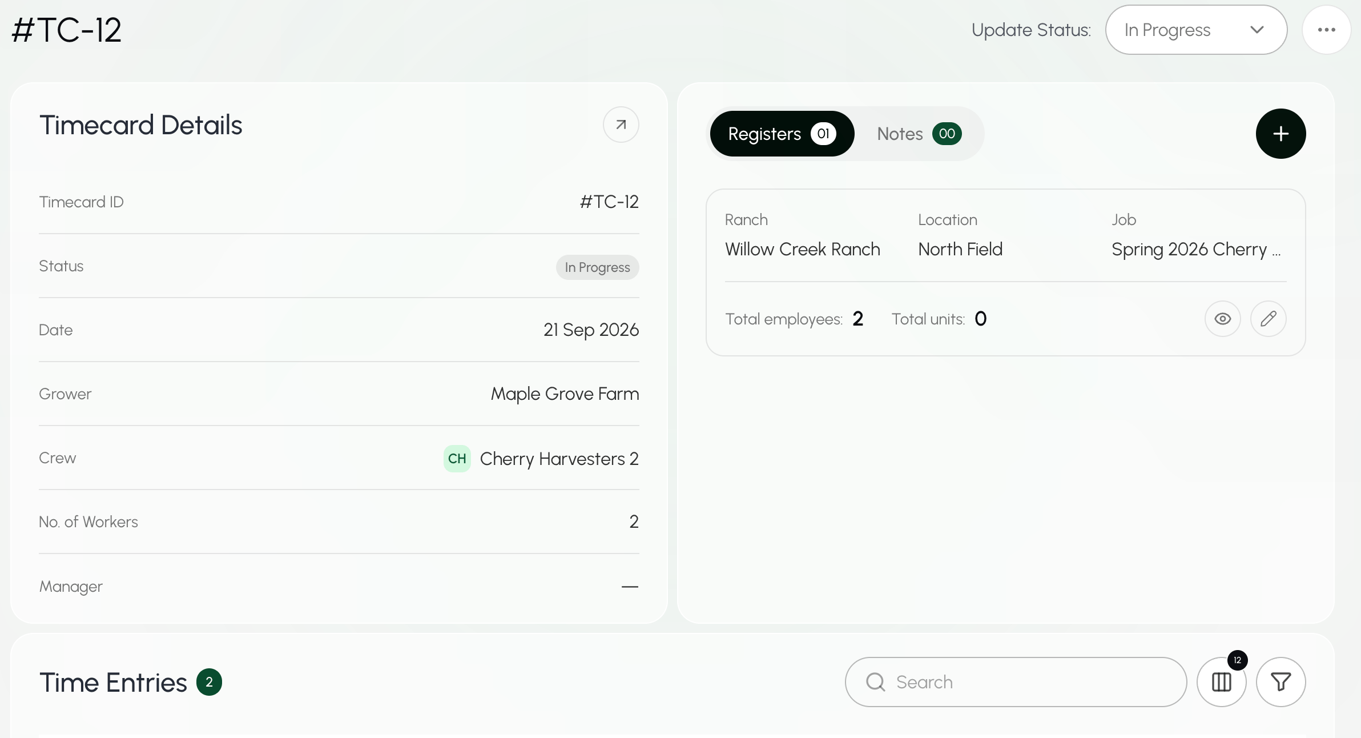The height and width of the screenshot is (738, 1361).
Task: Click the column count badge showing 12
Action: click(1237, 660)
